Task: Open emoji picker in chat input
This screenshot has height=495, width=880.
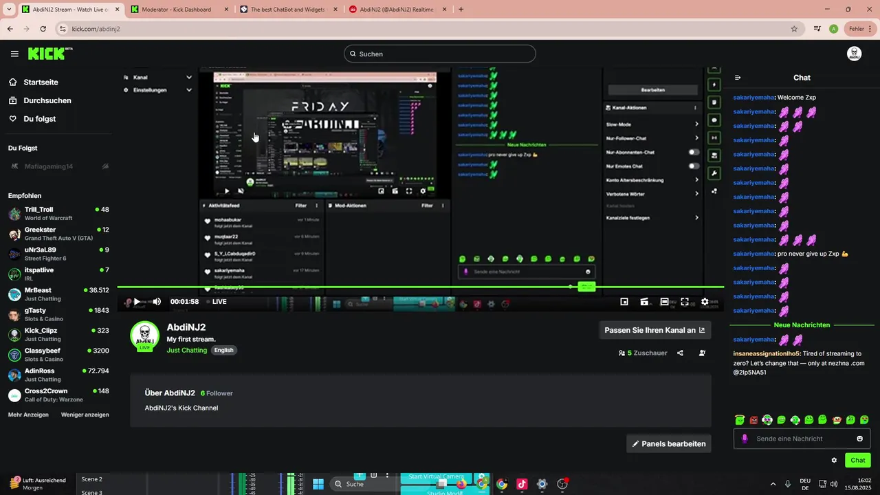Action: click(859, 439)
